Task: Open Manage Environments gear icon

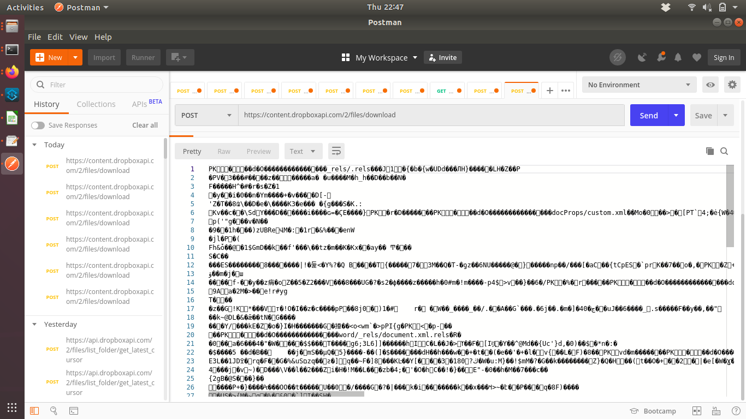Action: coord(732,85)
